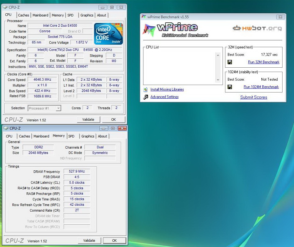294x247 pixels.
Task: Click the memory Type value DDR2
Action: tap(38, 147)
